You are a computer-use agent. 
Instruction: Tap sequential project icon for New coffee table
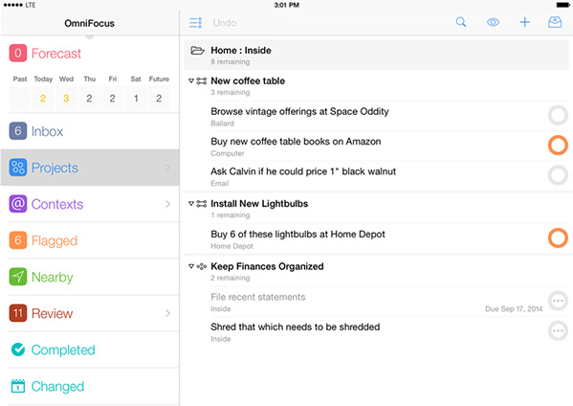point(201,81)
